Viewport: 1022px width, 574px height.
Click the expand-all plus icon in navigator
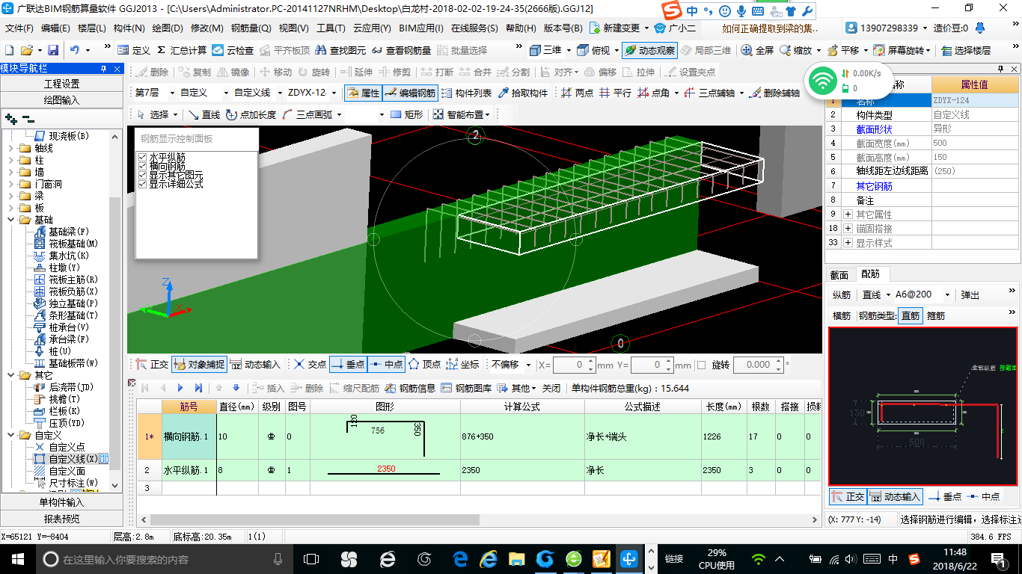pyautogui.click(x=10, y=119)
